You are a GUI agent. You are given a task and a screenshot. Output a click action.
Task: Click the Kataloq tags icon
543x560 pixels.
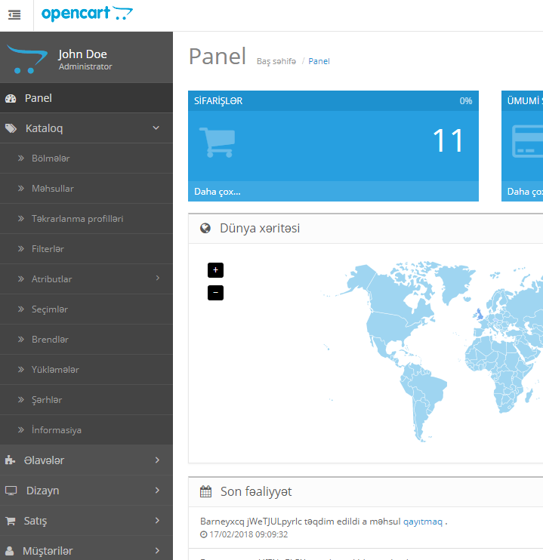coord(11,128)
